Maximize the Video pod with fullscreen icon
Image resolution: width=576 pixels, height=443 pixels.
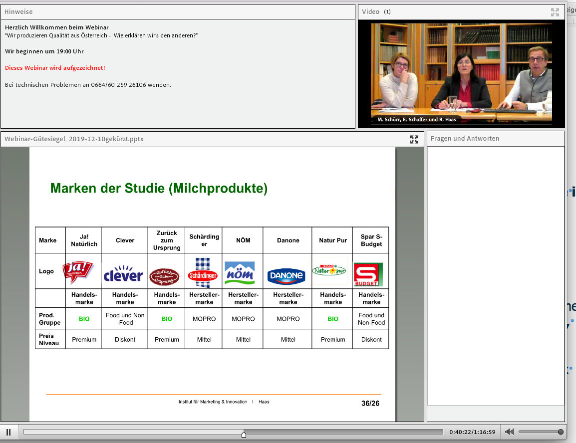[x=555, y=12]
